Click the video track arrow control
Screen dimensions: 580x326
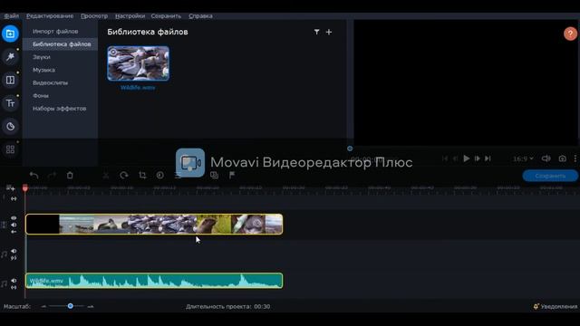(14, 232)
